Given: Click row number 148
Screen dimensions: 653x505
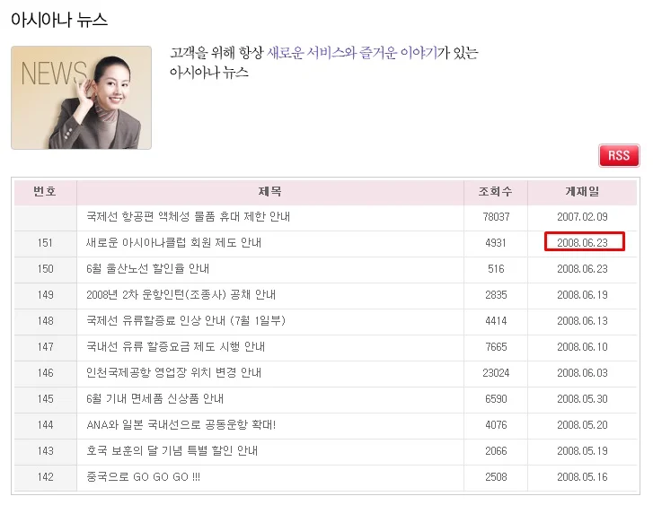Looking at the screenshot, I should [x=46, y=321].
